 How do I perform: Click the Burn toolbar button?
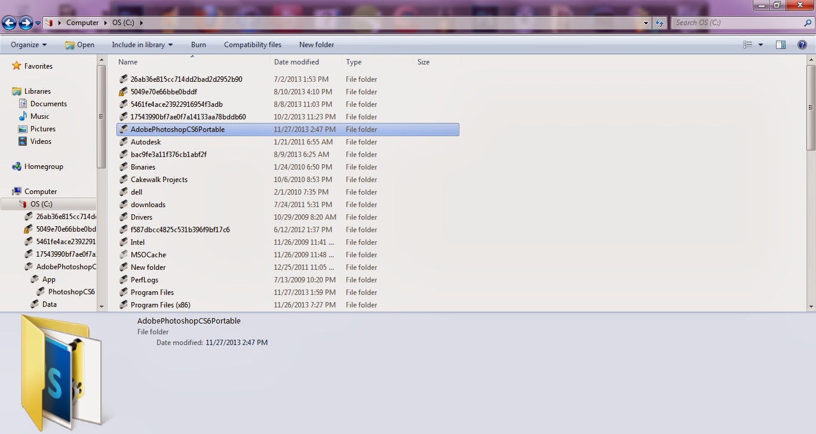pyautogui.click(x=198, y=45)
